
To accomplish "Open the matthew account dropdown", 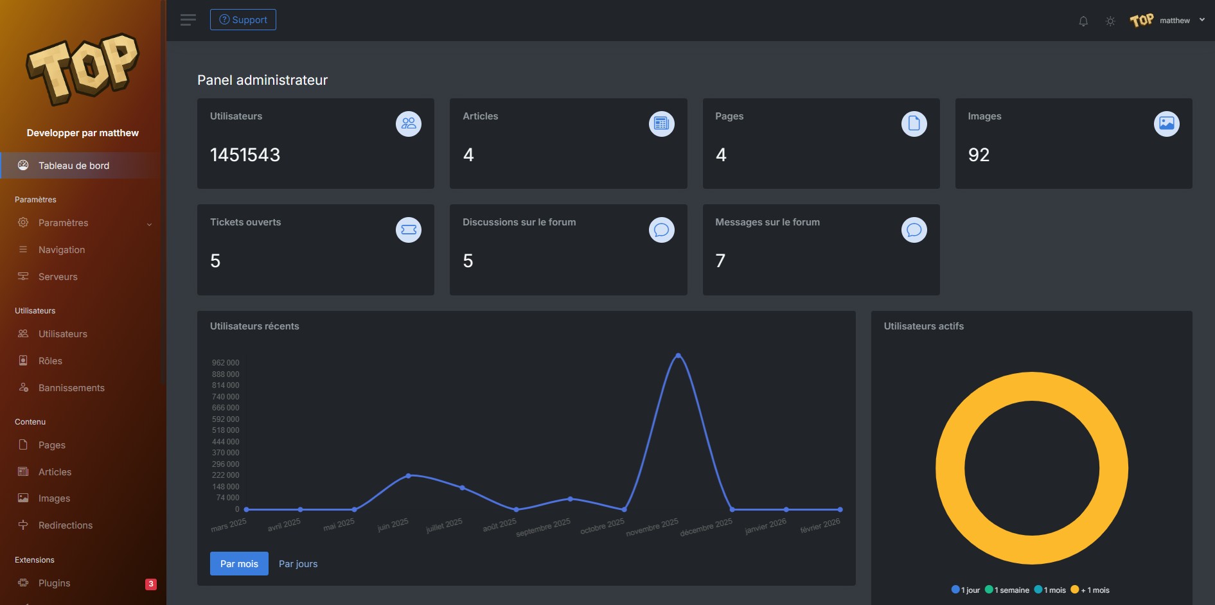I will tap(1180, 20).
